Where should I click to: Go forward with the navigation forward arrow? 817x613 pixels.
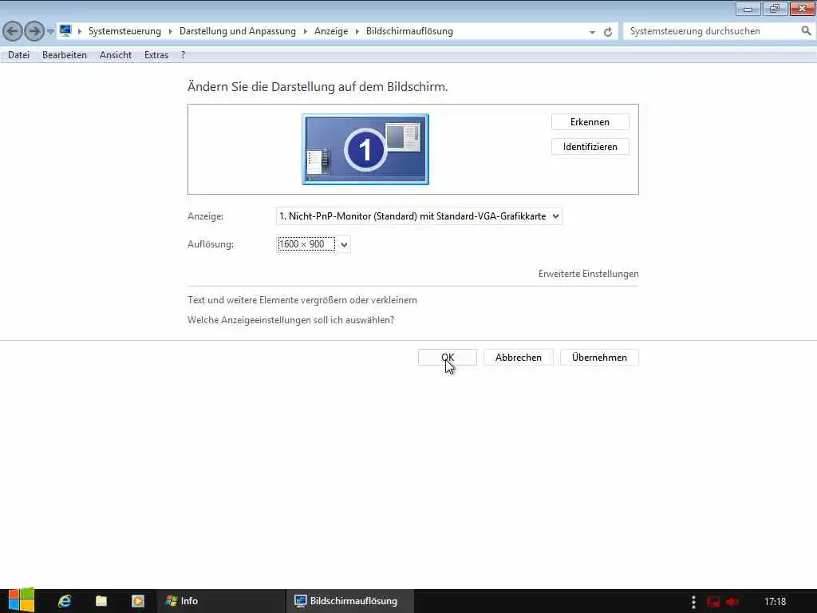tap(34, 31)
